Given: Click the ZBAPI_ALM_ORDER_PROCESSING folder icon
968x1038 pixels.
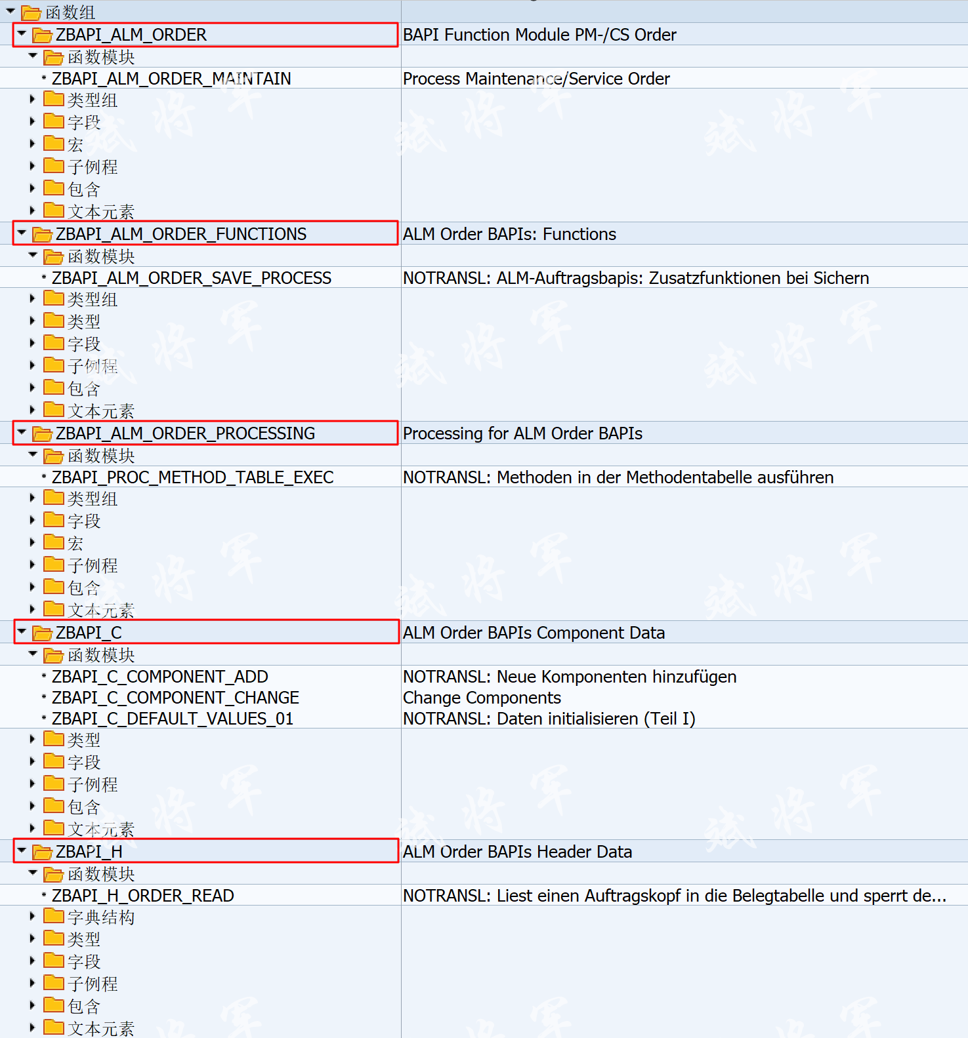Looking at the screenshot, I should click(x=42, y=433).
